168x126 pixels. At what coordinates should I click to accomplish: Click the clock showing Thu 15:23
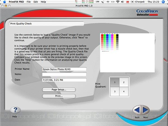pos(153,2)
